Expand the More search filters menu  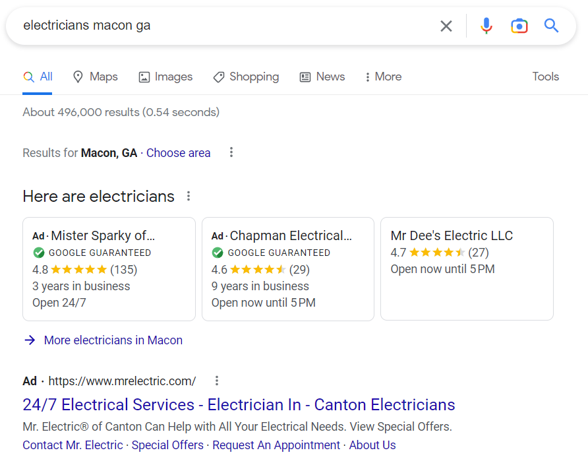tap(383, 77)
